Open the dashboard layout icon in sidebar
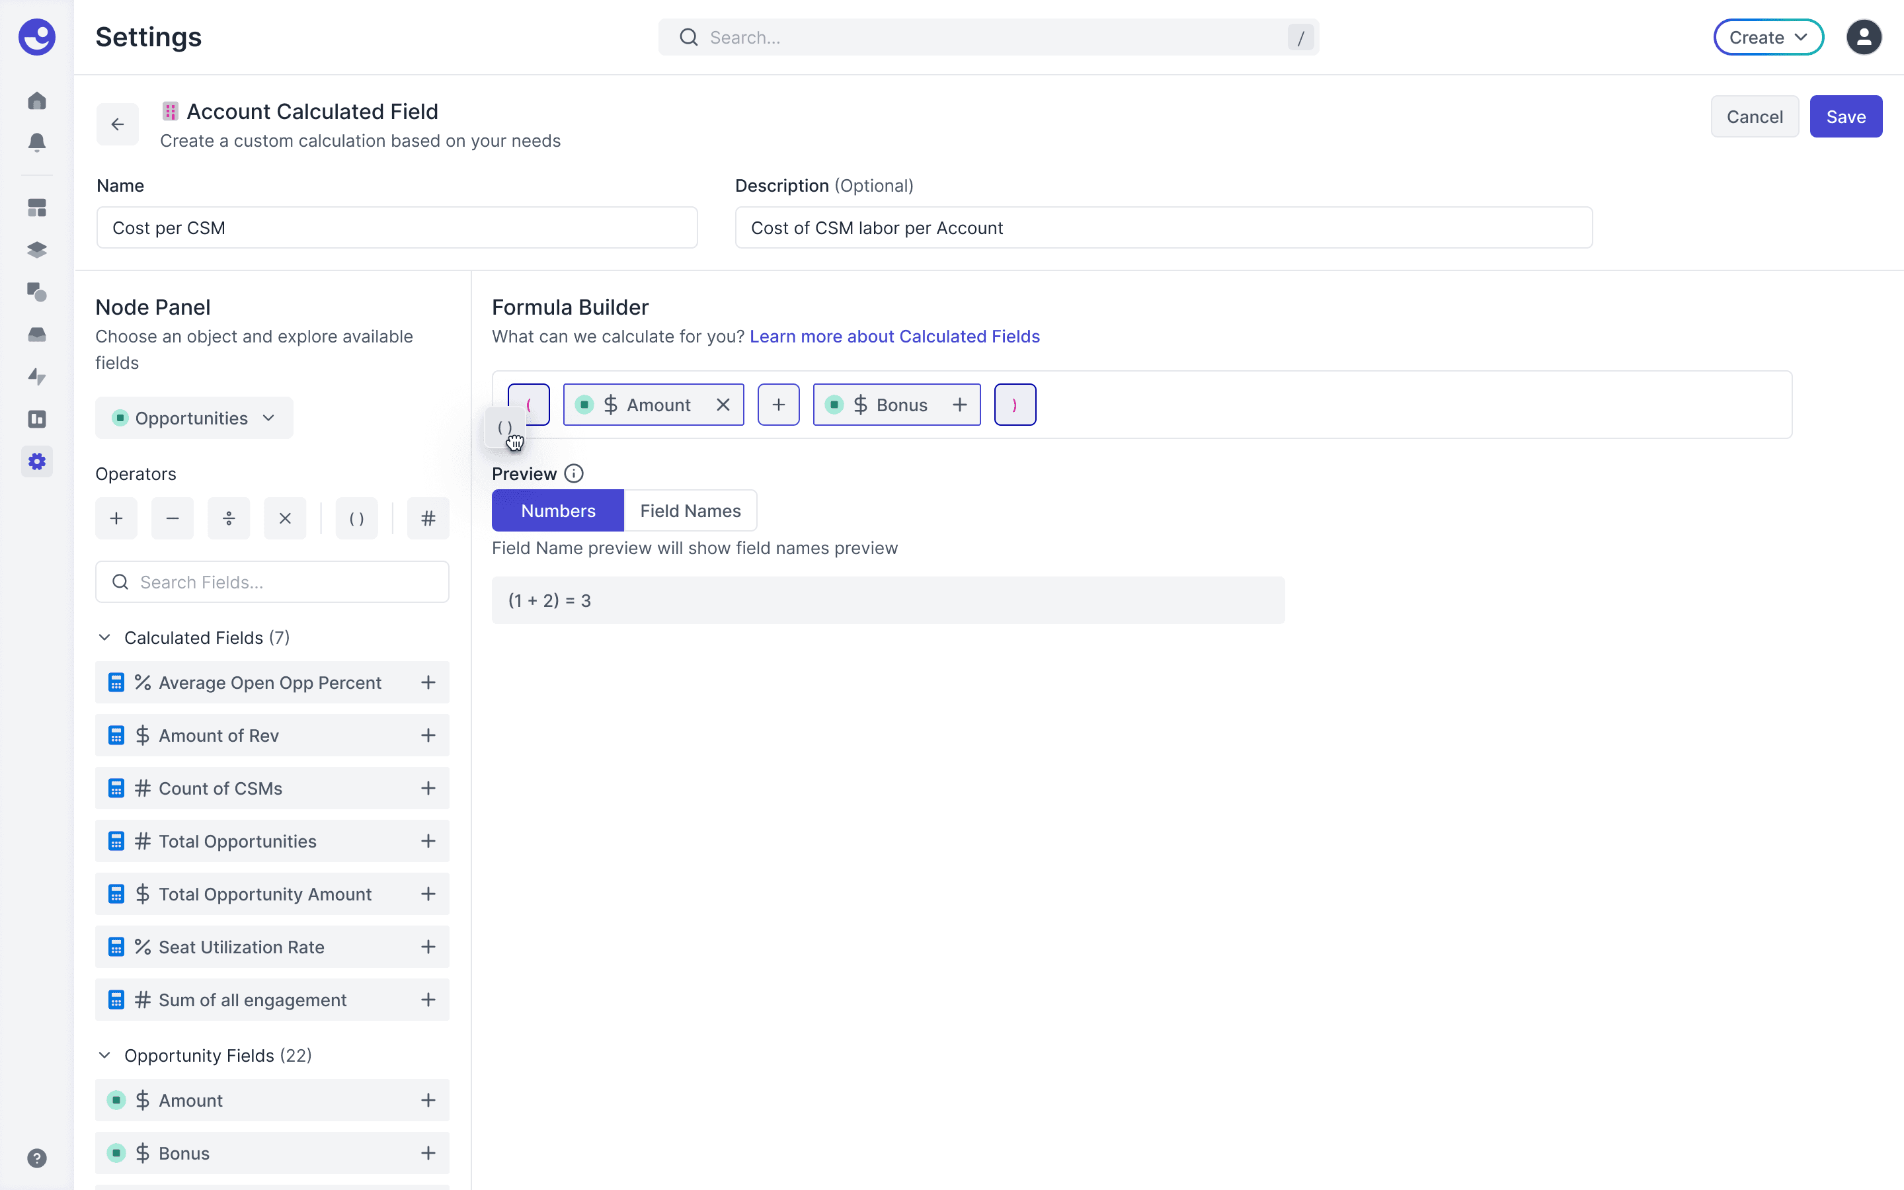Image resolution: width=1904 pixels, height=1190 pixels. tap(37, 208)
